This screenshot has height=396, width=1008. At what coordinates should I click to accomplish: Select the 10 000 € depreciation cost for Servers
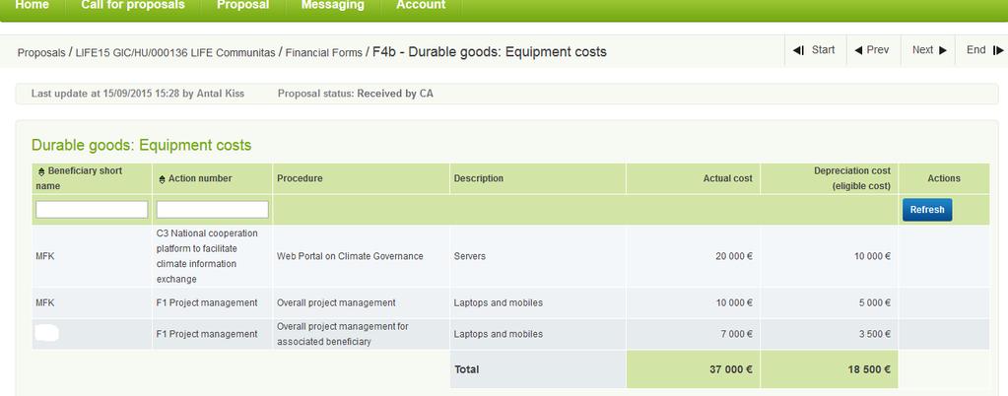click(872, 256)
